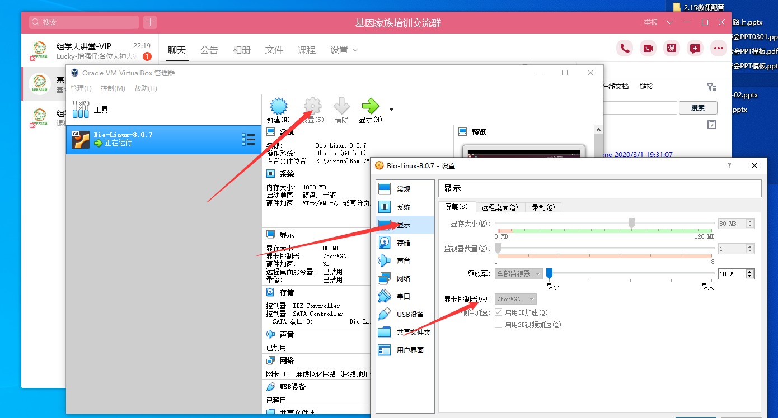Click the 清除 (Discard) arrow icon
Viewport: 778px width, 418px height.
(341, 107)
